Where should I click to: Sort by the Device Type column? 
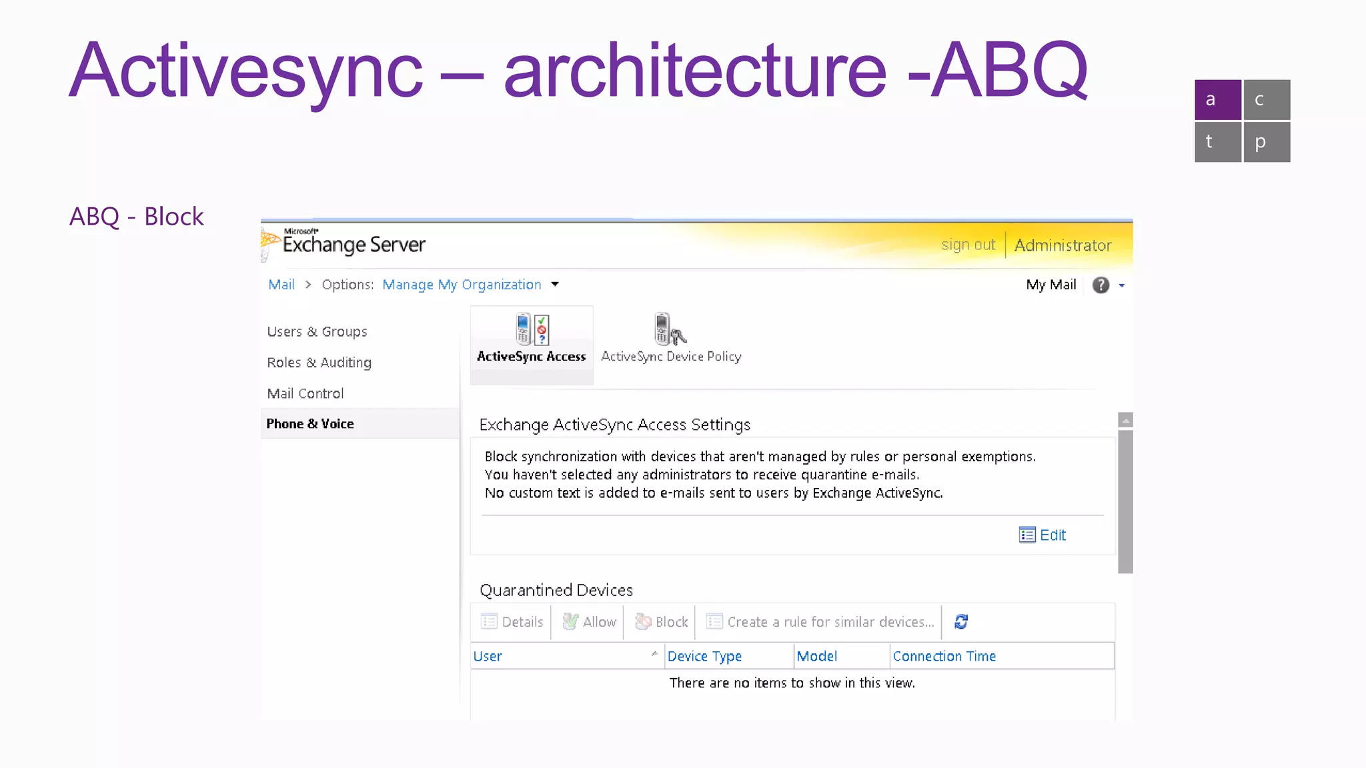point(729,656)
